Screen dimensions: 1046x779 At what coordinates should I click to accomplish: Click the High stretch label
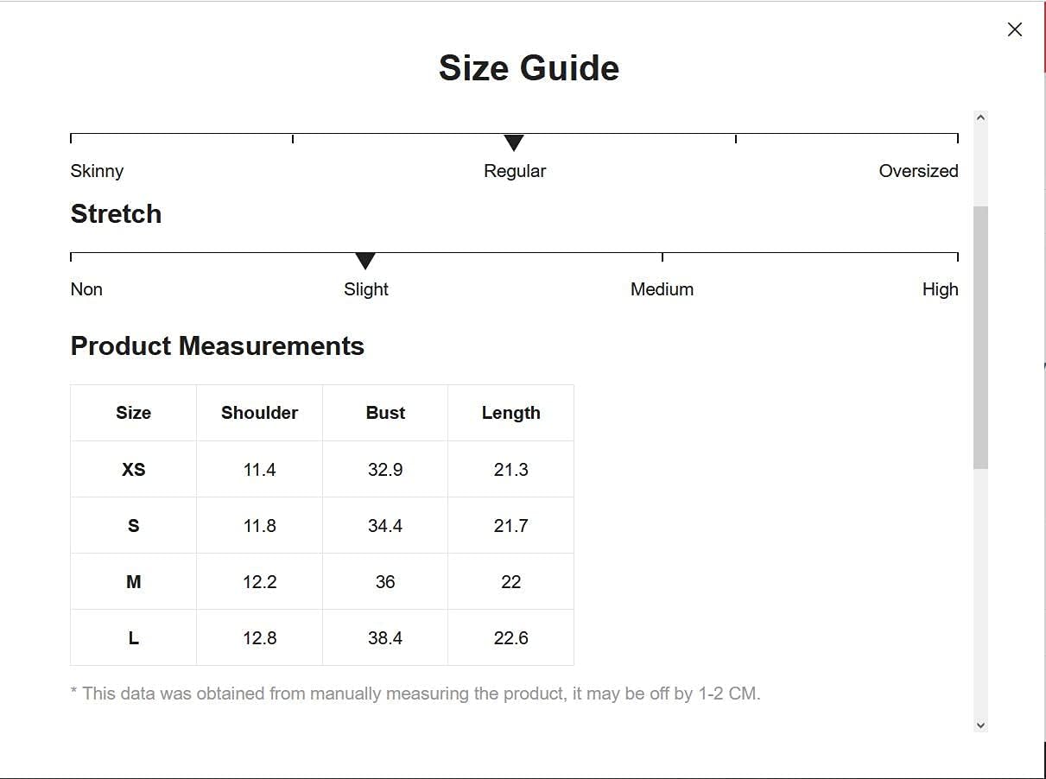(x=940, y=289)
